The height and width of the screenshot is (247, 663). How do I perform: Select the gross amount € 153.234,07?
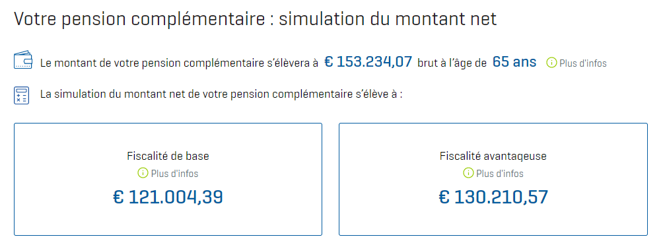pos(368,62)
